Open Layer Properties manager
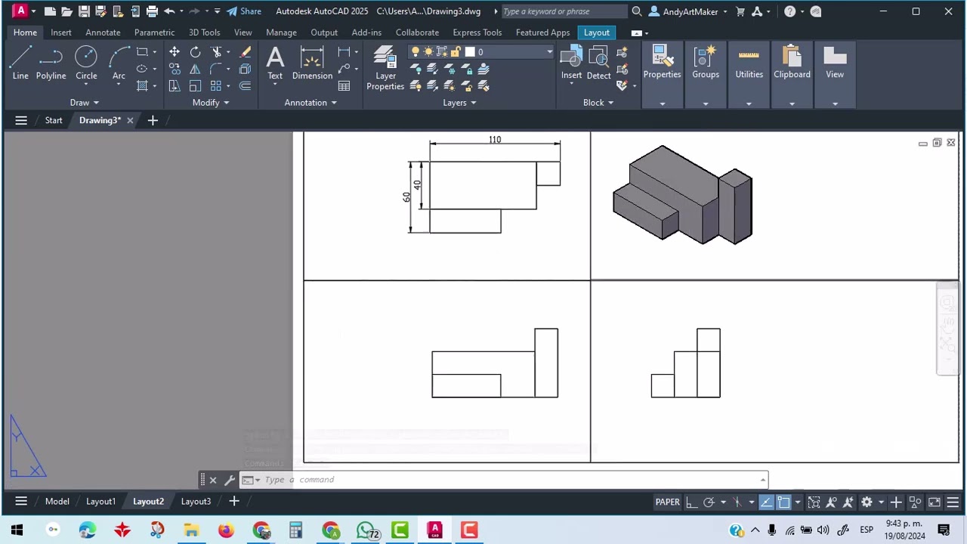 [385, 68]
